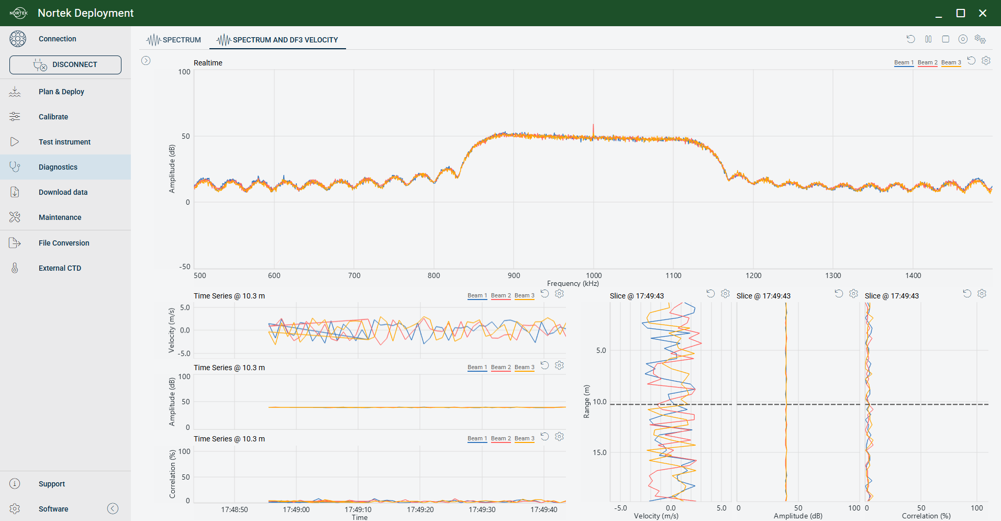Select the SPECTRUM AND DF3 VELOCITY tab
This screenshot has height=521, width=1001.
click(278, 40)
